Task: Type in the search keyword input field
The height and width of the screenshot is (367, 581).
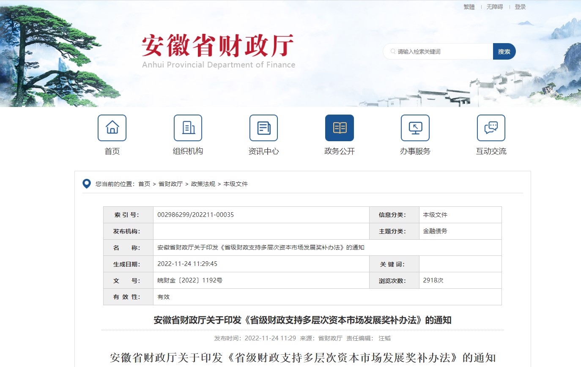Action: pyautogui.click(x=442, y=52)
